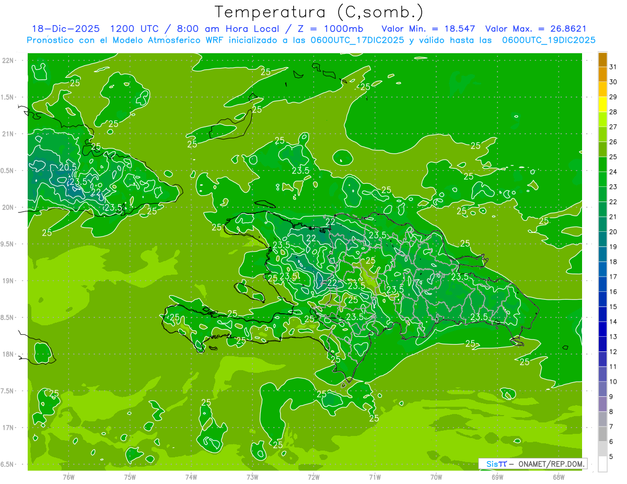Pick the green swatch between 24 and 25
627x484 pixels.
click(x=602, y=164)
